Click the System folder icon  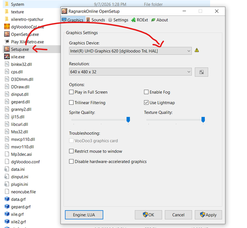[7, 4]
